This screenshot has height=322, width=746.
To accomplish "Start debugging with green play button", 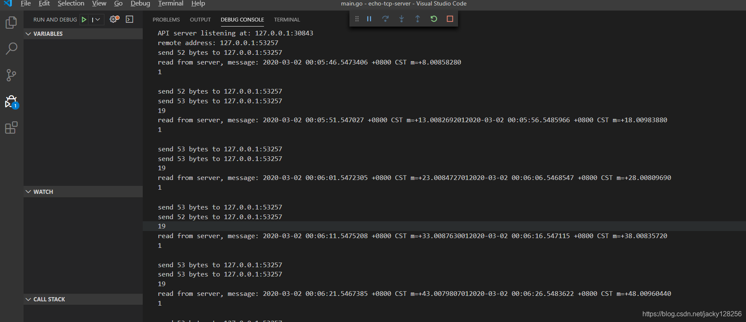I will (84, 19).
